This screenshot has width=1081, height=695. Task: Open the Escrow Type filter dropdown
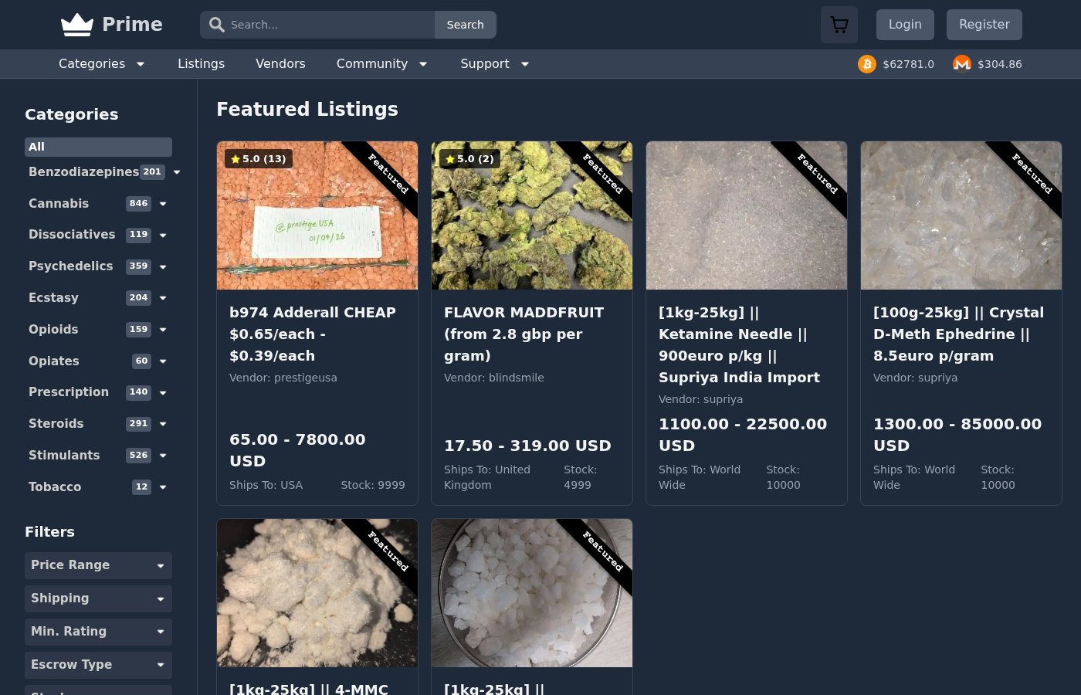98,665
